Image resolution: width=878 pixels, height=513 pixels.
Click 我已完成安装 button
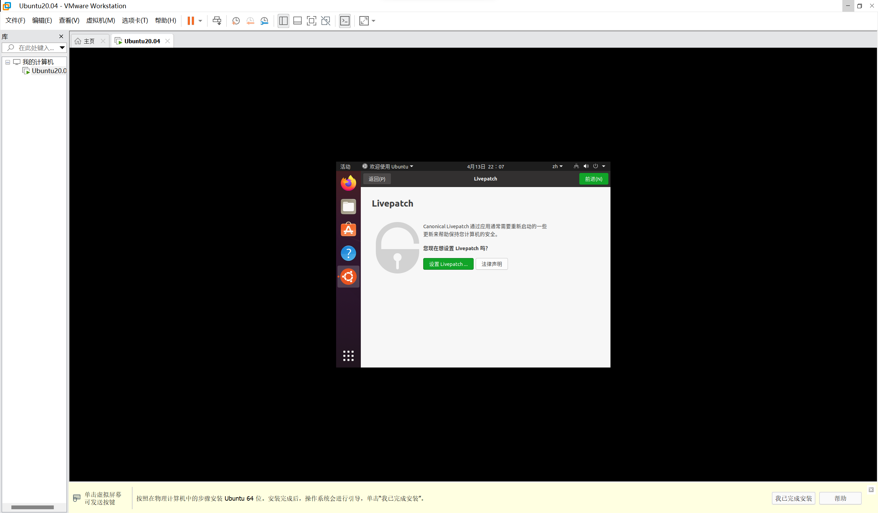point(793,498)
